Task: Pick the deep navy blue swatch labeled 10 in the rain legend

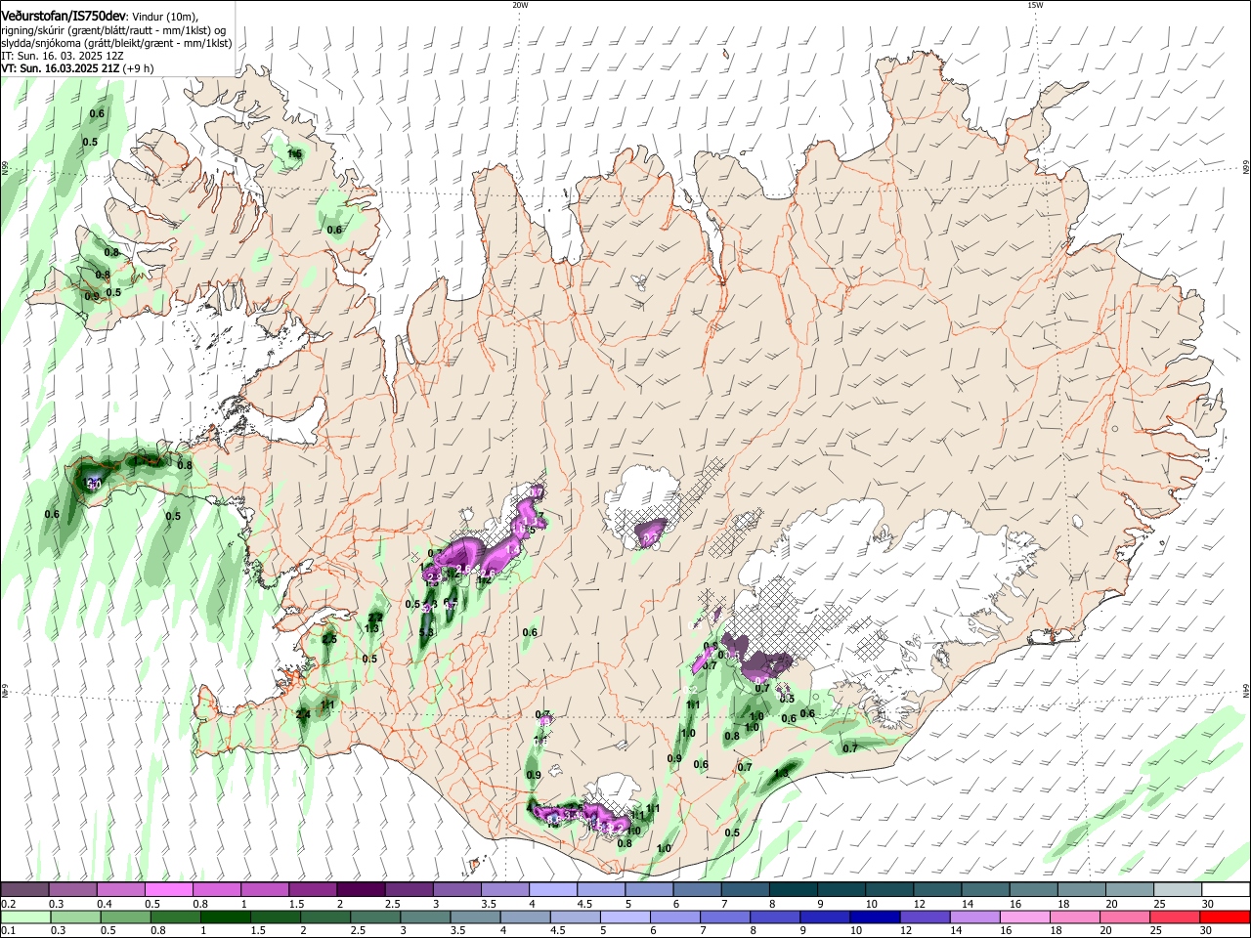Action: [873, 917]
